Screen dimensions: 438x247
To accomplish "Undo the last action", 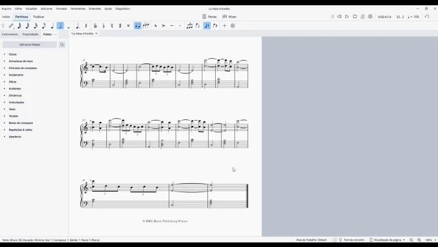I will pyautogui.click(x=427, y=17).
